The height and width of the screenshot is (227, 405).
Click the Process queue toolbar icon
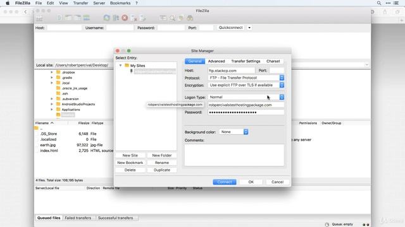click(x=116, y=18)
